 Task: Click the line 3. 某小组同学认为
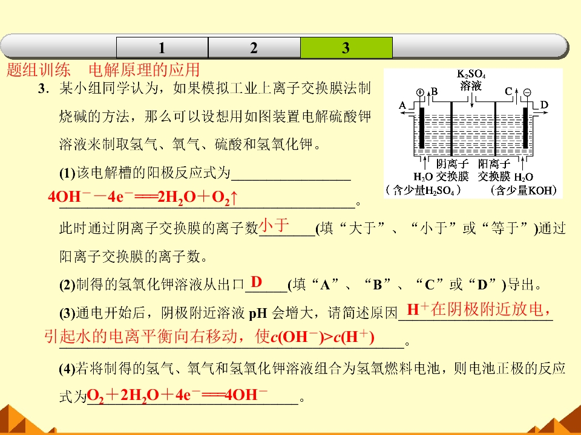tap(204, 89)
